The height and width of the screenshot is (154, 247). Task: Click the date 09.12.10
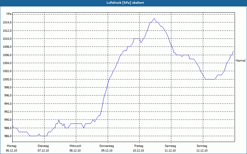click(107, 151)
